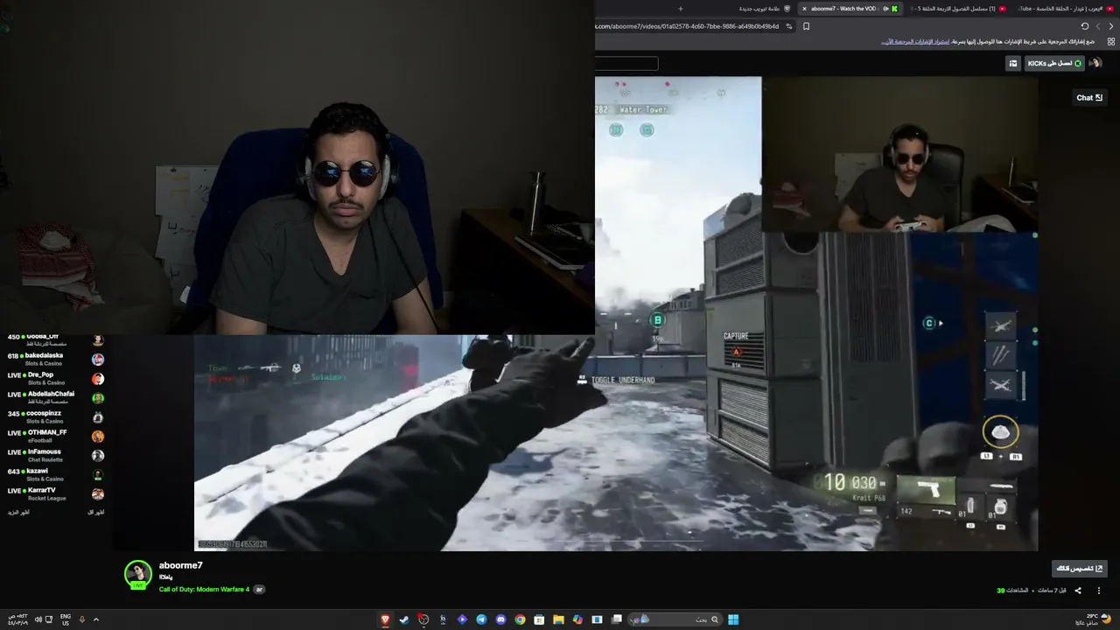Show hidden system tray icons
Image resolution: width=1120 pixels, height=630 pixels.
96,619
